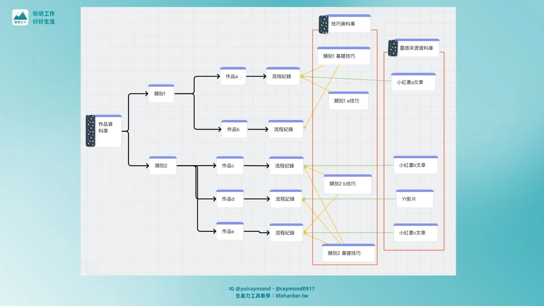Click the lifehacker.tw link text
This screenshot has width=544, height=306.
pos(292,296)
